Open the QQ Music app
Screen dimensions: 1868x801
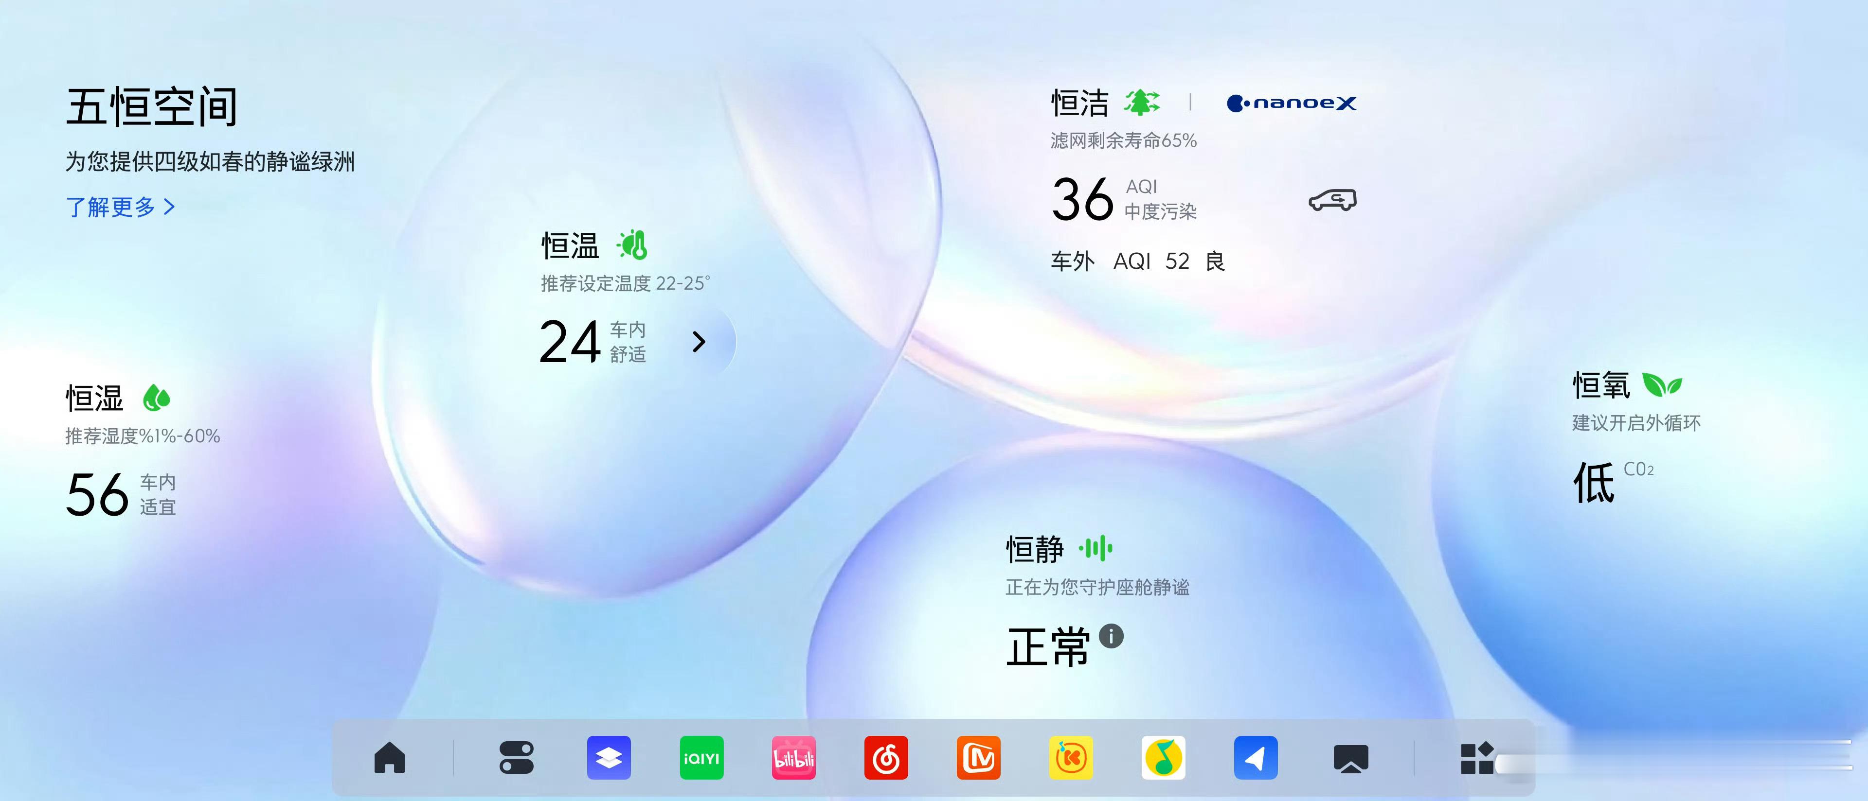1163,758
